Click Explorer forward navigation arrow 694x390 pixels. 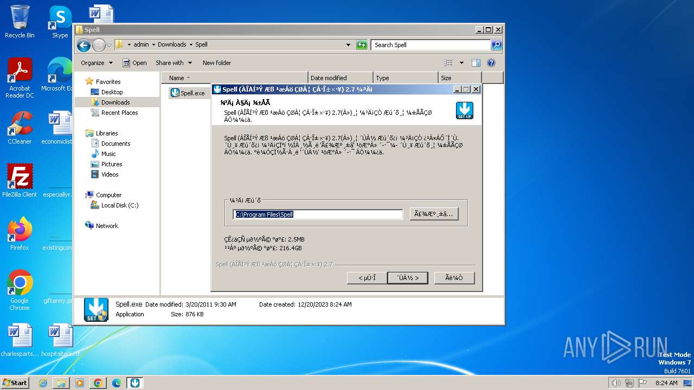[99, 45]
